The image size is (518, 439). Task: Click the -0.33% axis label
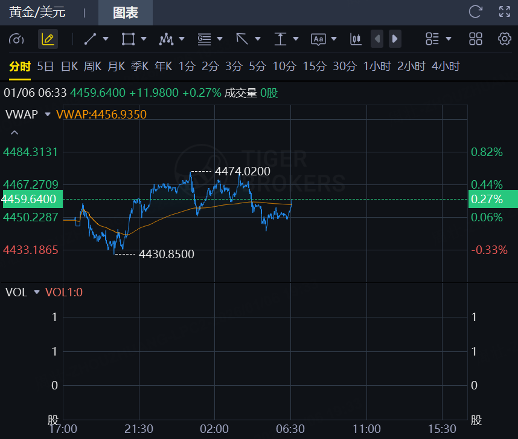coord(489,250)
